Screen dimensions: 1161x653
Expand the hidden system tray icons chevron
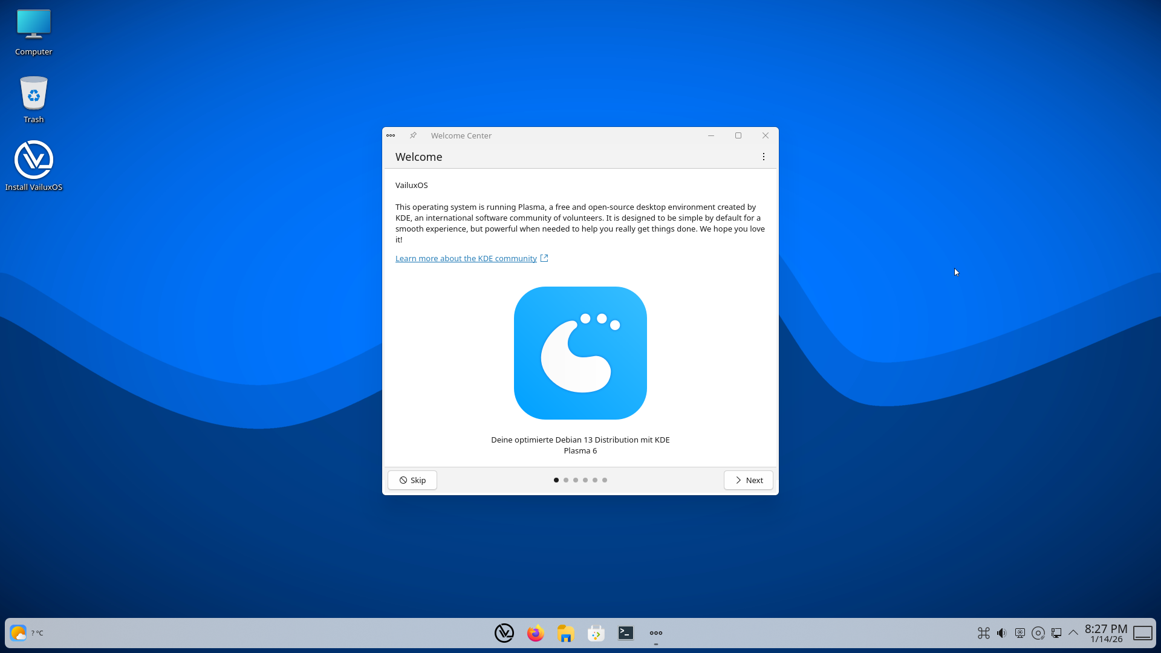tap(1074, 633)
